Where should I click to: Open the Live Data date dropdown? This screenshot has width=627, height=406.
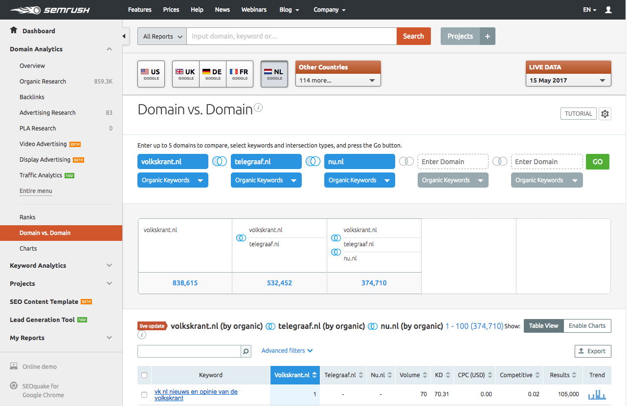568,80
